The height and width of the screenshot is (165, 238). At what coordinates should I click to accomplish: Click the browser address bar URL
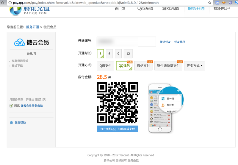pyautogui.click(x=86, y=3)
